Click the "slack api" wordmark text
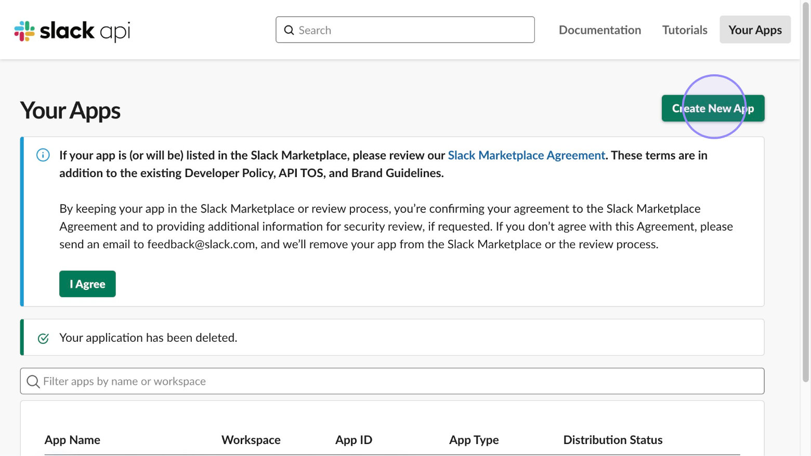811x456 pixels. pyautogui.click(x=85, y=31)
